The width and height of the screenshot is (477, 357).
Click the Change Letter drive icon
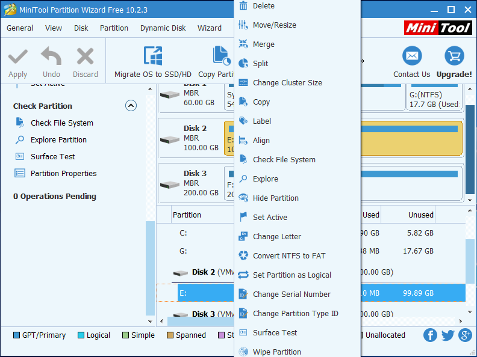pyautogui.click(x=243, y=236)
